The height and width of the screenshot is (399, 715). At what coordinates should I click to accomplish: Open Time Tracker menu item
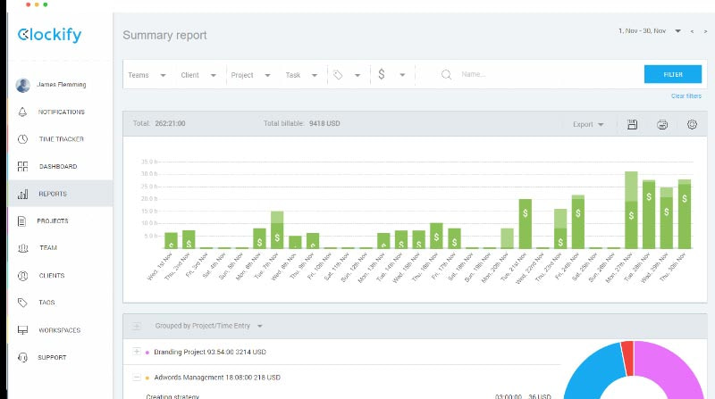(x=60, y=139)
